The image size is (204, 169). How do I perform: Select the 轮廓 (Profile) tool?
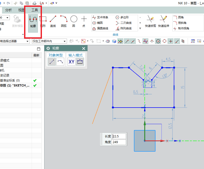pyautogui.click(x=33, y=21)
